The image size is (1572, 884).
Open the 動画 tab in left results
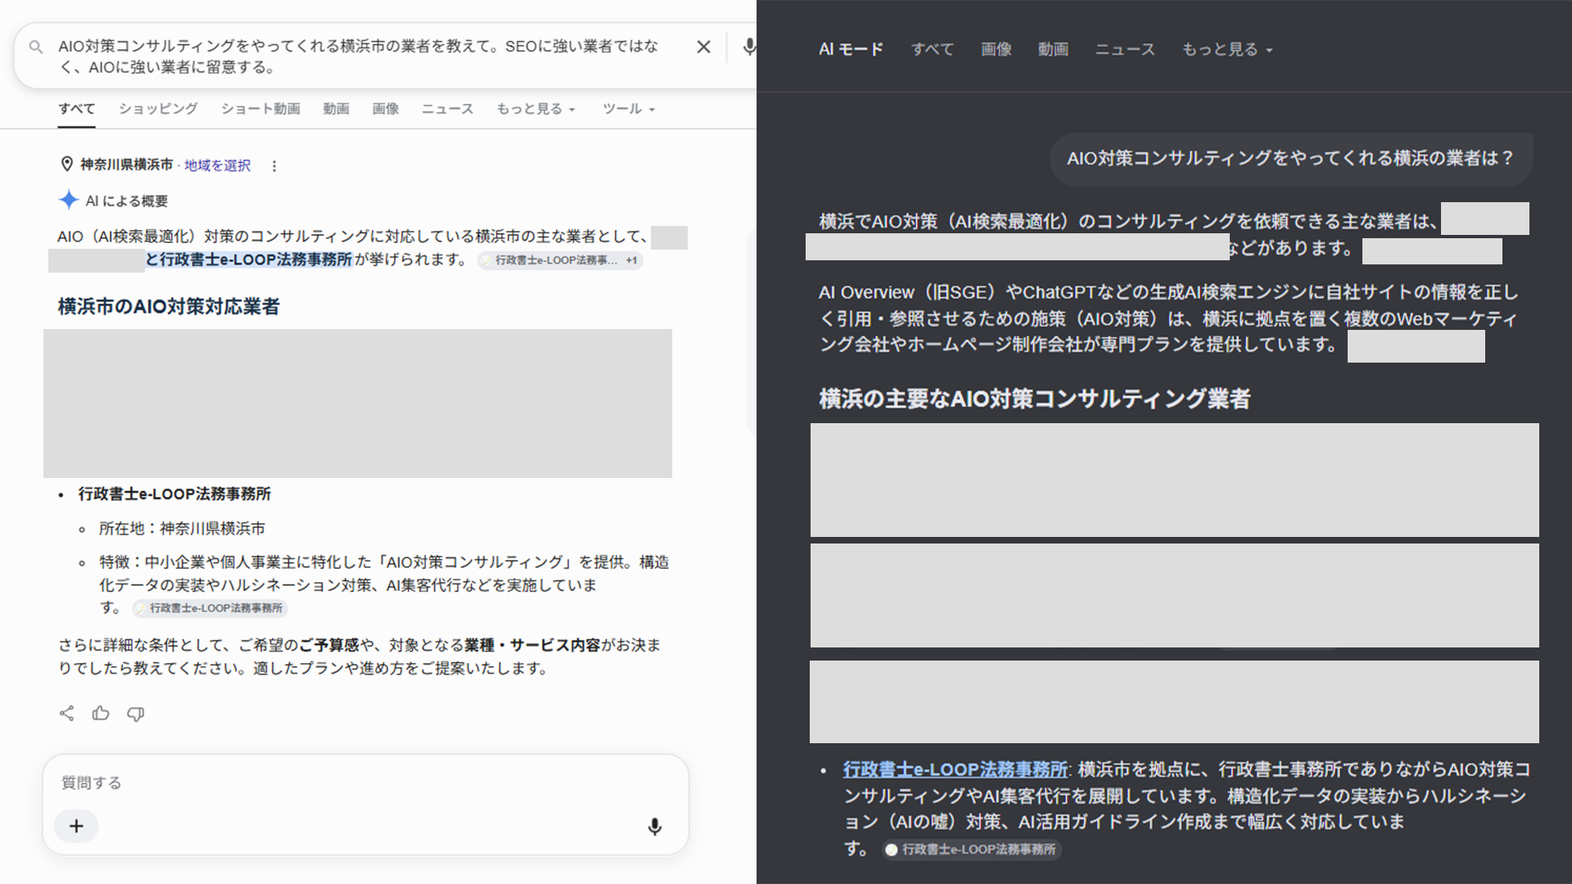tap(336, 109)
